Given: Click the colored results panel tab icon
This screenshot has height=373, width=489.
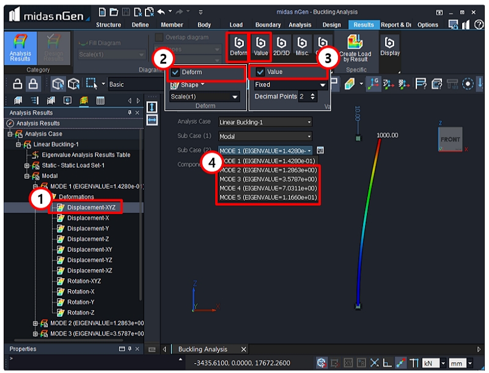Looking at the screenshot, I should pyautogui.click(x=84, y=100).
